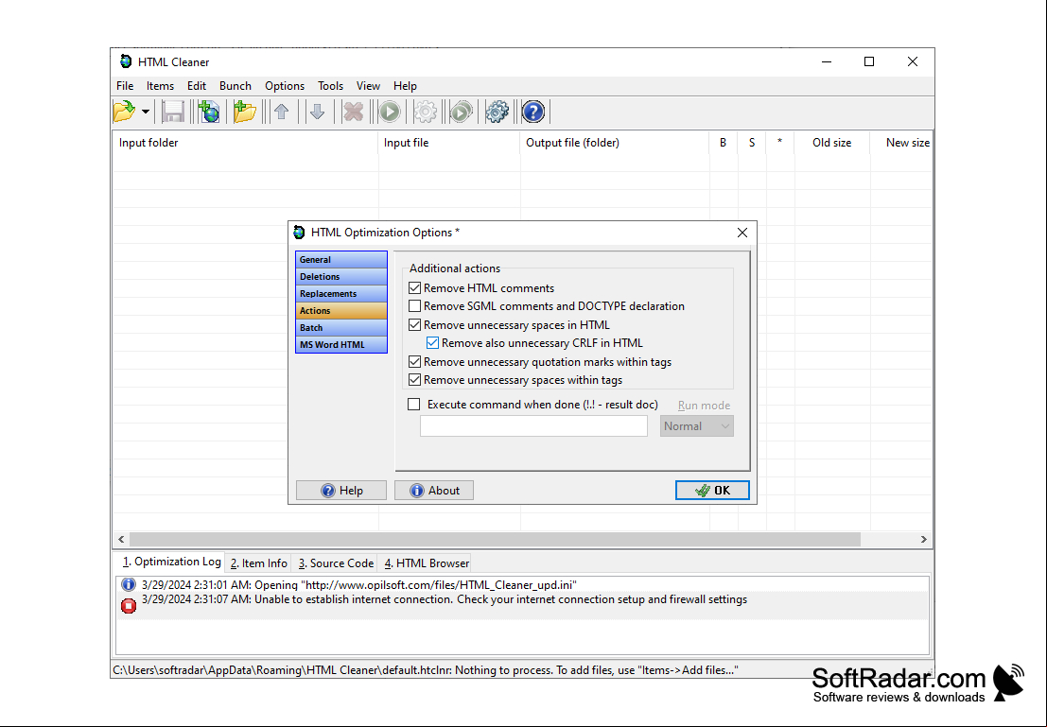Click the Old size column header
This screenshot has width=1047, height=727.
click(x=832, y=143)
